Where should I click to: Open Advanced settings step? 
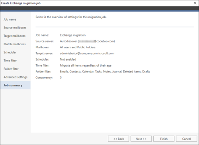coord(16,77)
